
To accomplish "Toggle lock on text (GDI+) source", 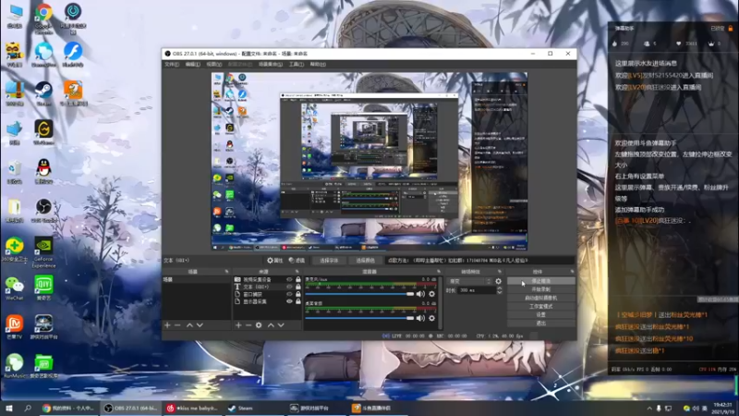I will coord(297,287).
